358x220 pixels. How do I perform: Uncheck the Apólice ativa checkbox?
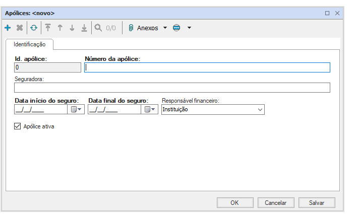pos(18,127)
